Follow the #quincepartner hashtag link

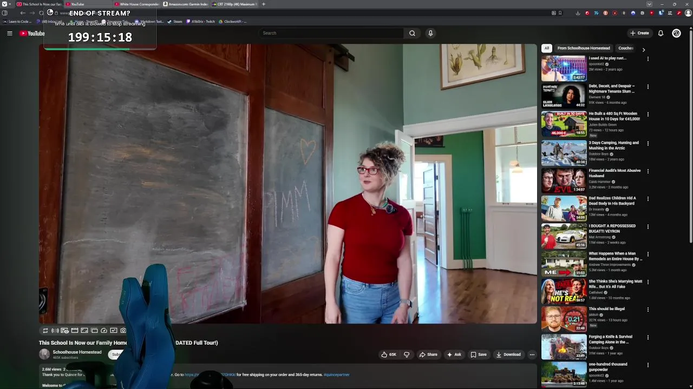[337, 374]
